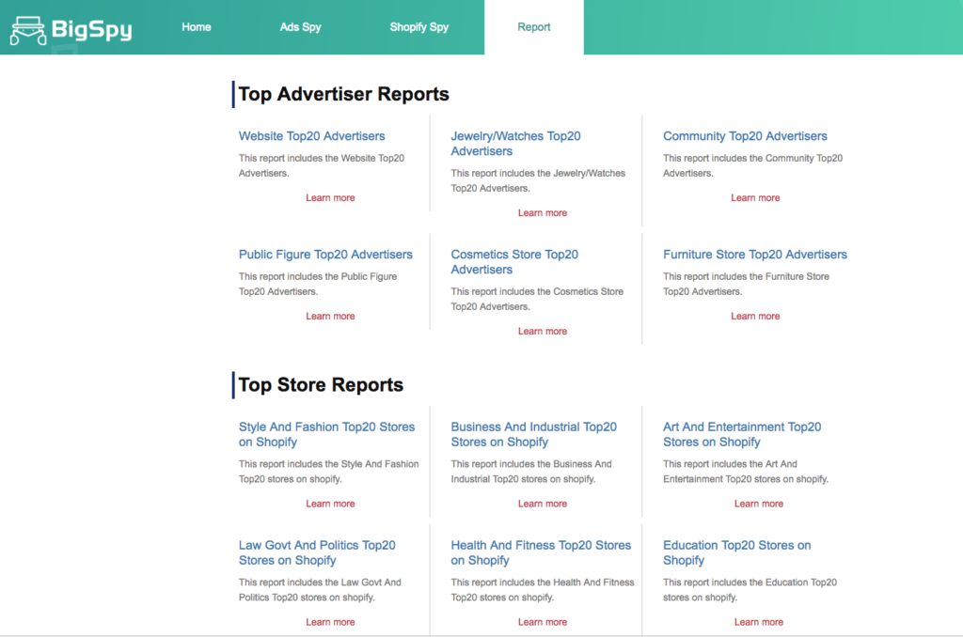Image resolution: width=963 pixels, height=637 pixels.
Task: Click text 'This report includes the Public Figure Top20 Advertisers.'
Action: tap(318, 284)
